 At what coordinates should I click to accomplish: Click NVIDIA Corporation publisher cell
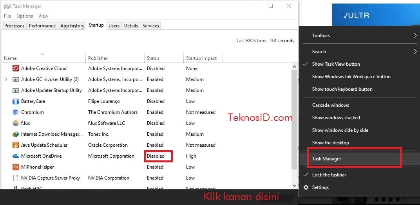(x=109, y=178)
